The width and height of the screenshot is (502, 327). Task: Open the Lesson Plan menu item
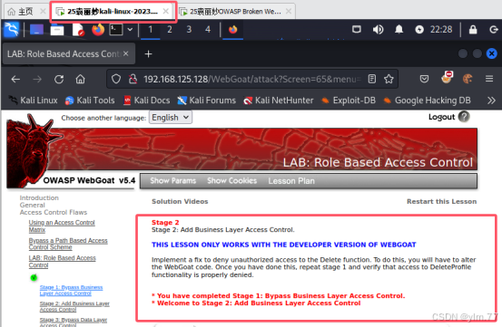tap(291, 181)
